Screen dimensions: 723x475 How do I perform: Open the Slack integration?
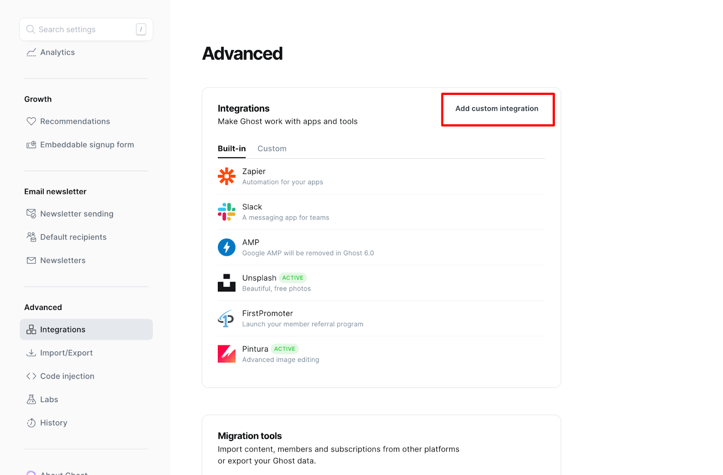pyautogui.click(x=381, y=212)
